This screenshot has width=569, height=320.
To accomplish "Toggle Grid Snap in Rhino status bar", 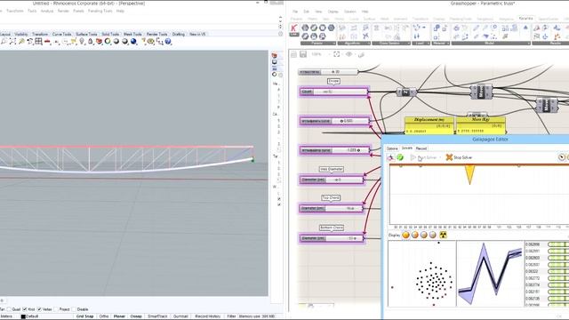I will (x=85, y=316).
